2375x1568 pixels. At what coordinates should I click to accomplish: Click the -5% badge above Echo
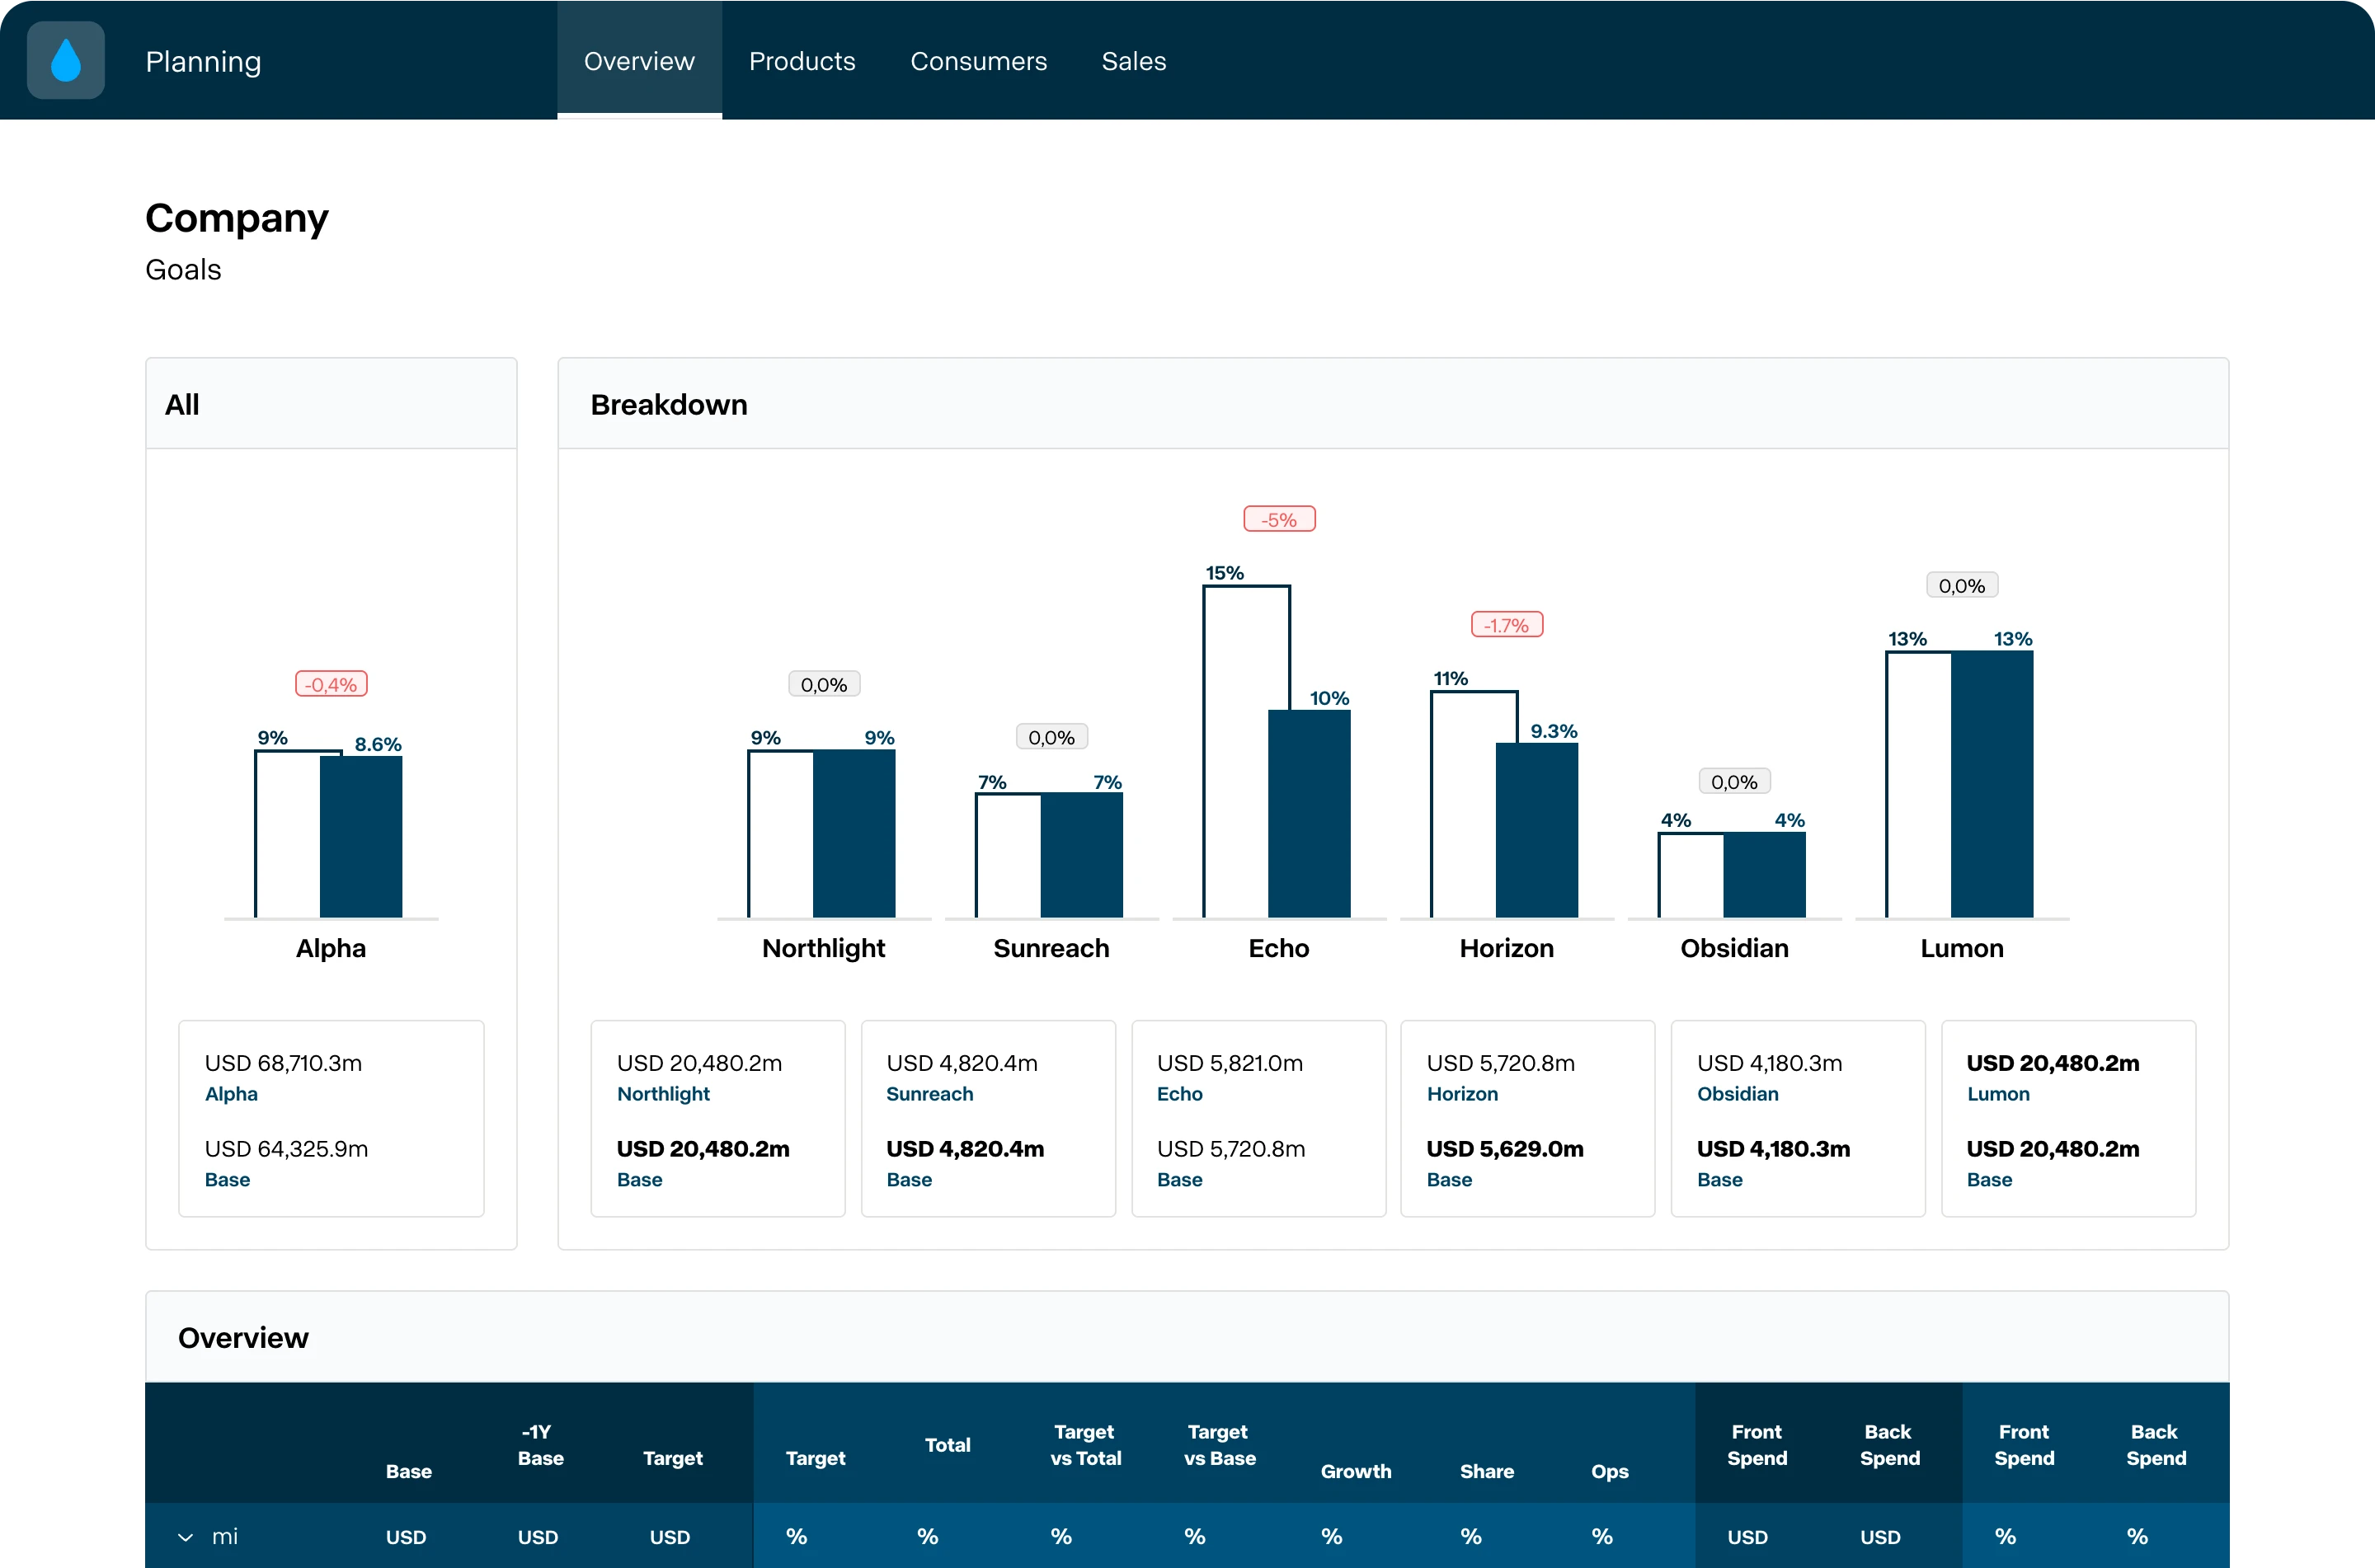1279,519
